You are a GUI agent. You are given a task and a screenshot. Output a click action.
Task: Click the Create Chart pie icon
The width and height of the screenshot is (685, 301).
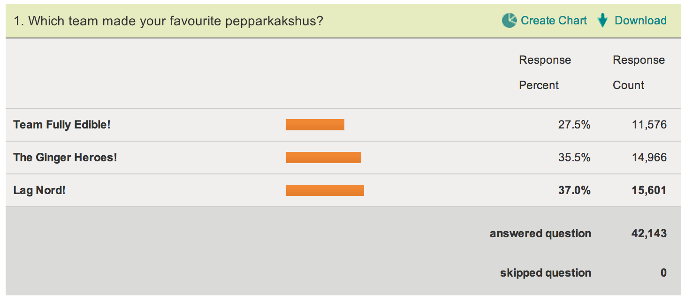tap(509, 21)
